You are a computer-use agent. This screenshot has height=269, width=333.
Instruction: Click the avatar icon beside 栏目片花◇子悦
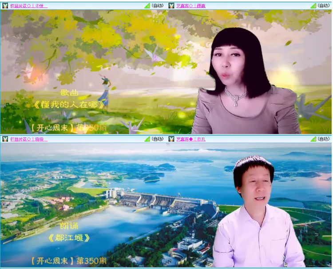point(5,6)
